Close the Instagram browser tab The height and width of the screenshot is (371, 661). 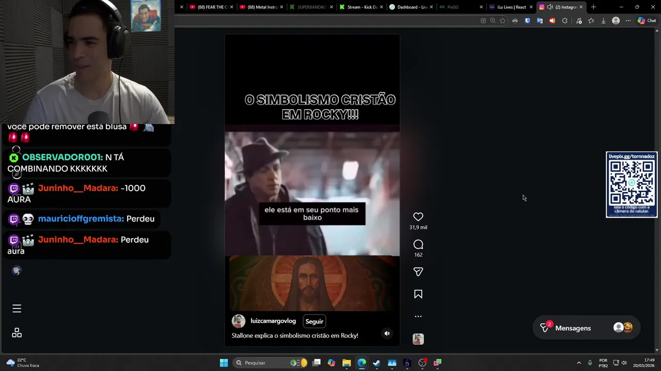581,7
